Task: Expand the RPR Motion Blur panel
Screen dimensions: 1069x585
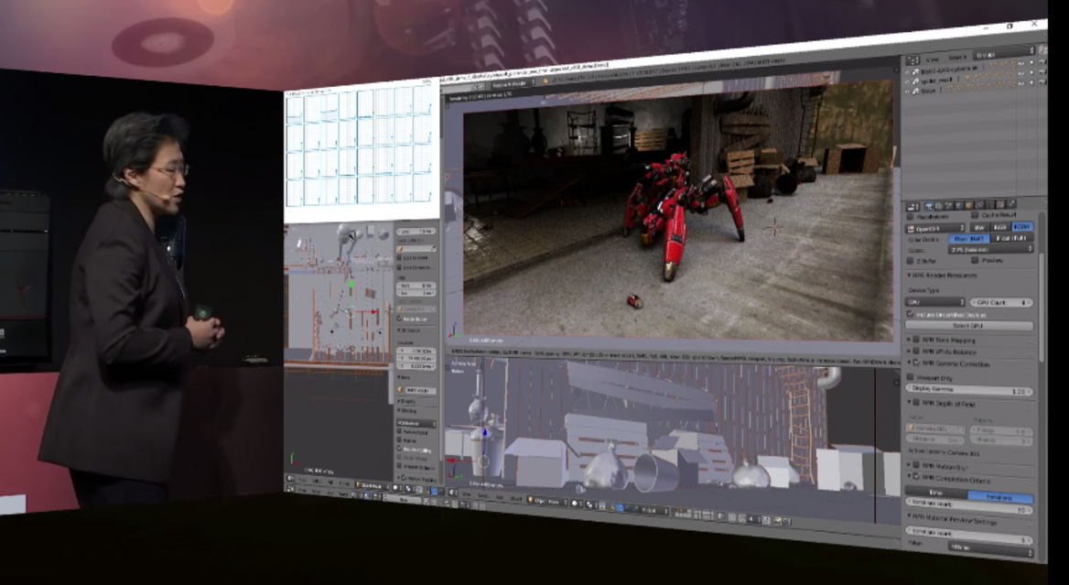Action: (x=909, y=464)
